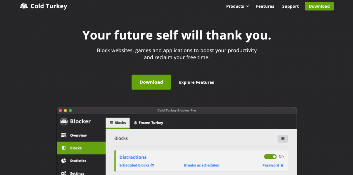
Task: Open the Features page from the navigation bar
Action: point(265,6)
